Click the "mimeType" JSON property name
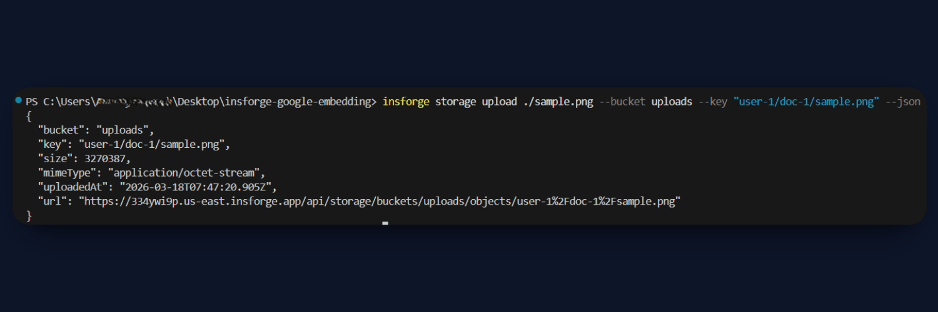 pyautogui.click(x=69, y=173)
